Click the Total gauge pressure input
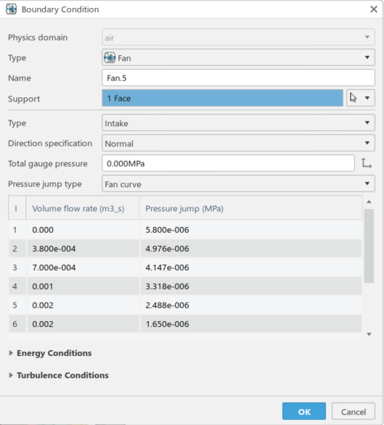 (x=228, y=163)
